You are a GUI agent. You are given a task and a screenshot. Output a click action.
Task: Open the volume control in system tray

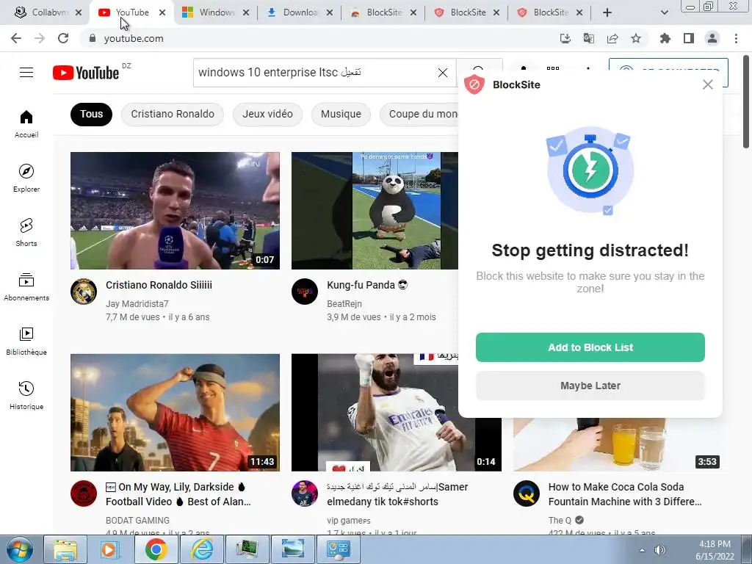click(660, 550)
